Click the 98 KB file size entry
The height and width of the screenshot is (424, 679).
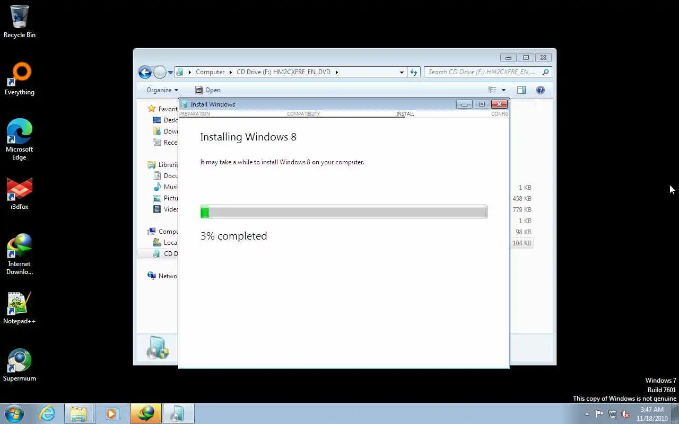click(523, 232)
